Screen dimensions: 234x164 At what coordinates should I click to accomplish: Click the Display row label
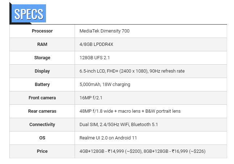[42, 71]
